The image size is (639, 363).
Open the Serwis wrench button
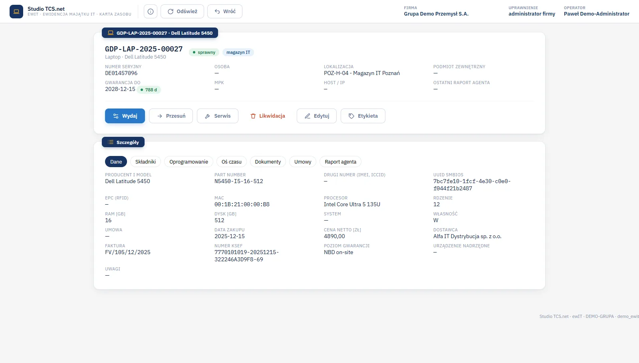[218, 116]
